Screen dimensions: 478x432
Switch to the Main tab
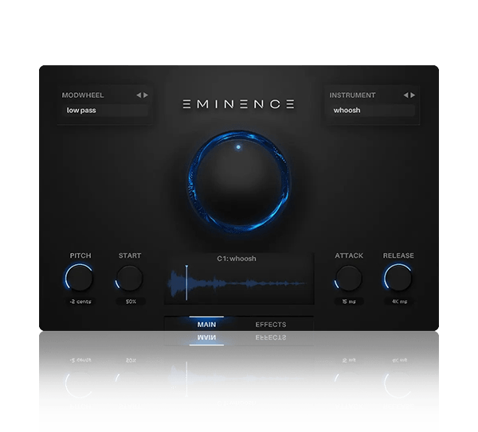coord(206,325)
